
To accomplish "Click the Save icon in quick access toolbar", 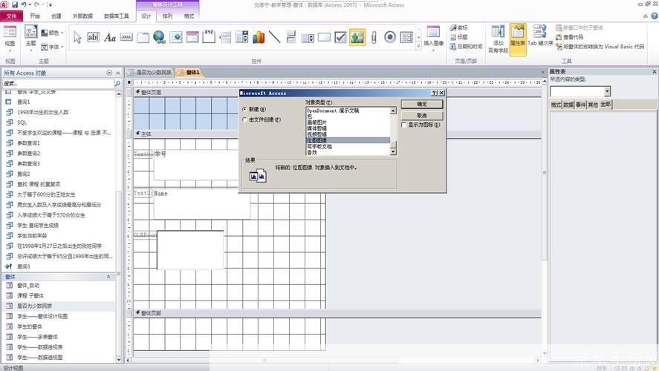I will (15, 4).
